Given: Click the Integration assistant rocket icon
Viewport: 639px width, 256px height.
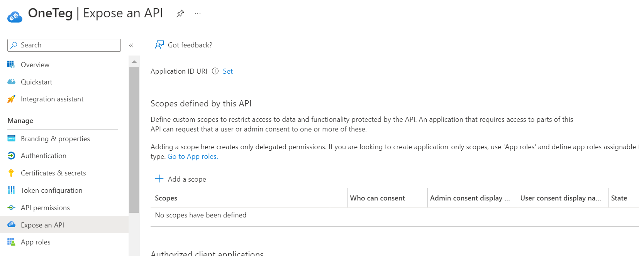Looking at the screenshot, I should pyautogui.click(x=11, y=99).
